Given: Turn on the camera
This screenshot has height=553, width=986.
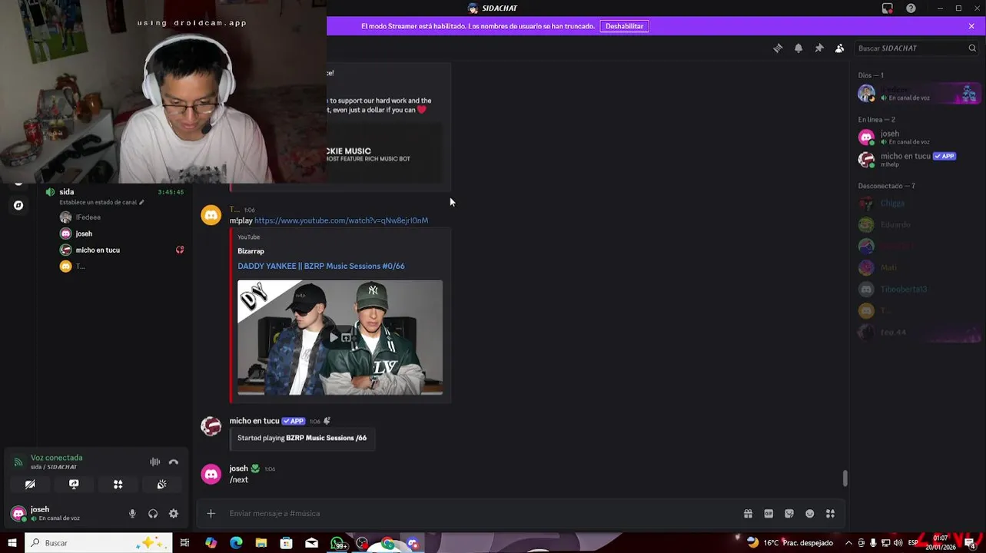Looking at the screenshot, I should pyautogui.click(x=30, y=485).
